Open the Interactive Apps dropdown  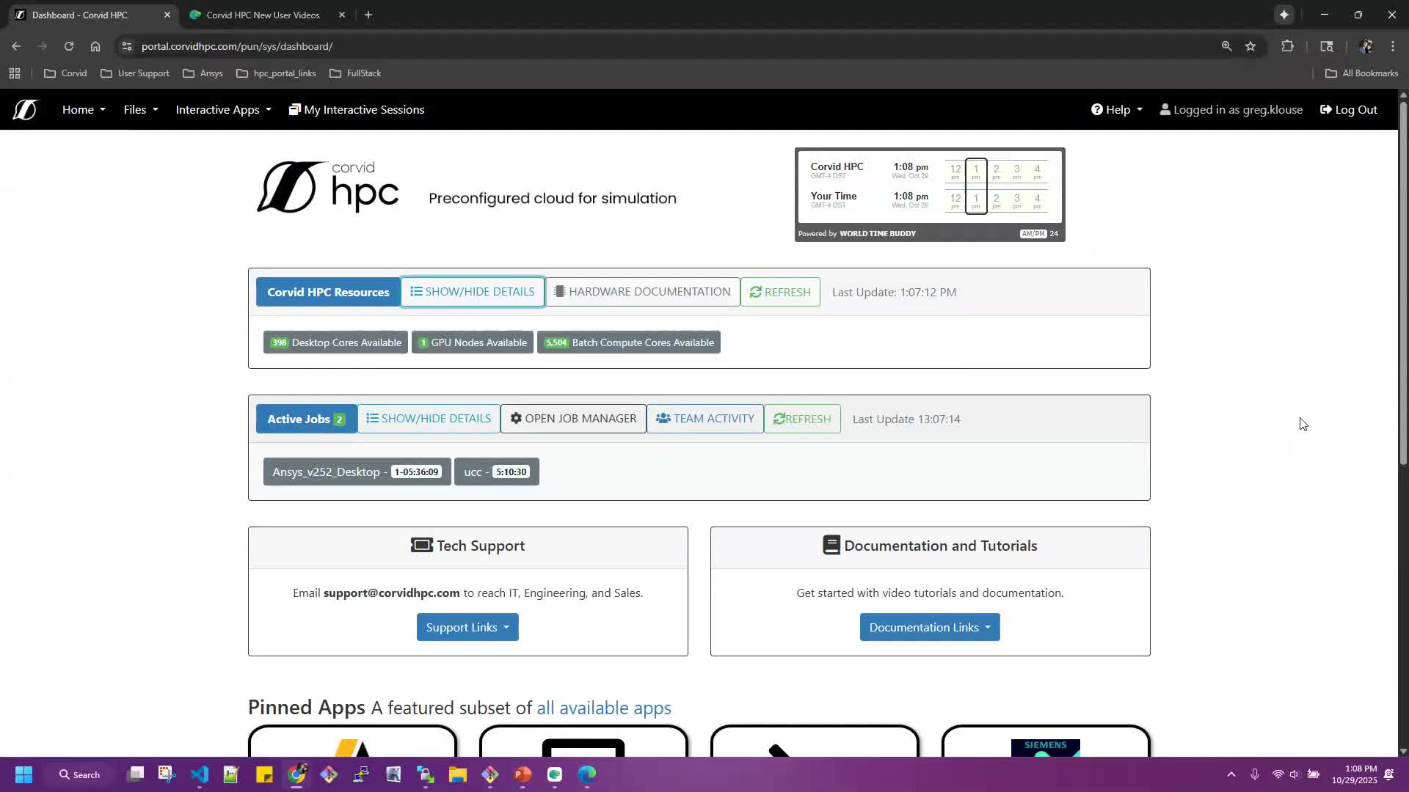click(x=223, y=110)
